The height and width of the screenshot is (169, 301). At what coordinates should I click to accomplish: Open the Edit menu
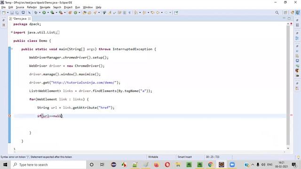tap(10, 8)
